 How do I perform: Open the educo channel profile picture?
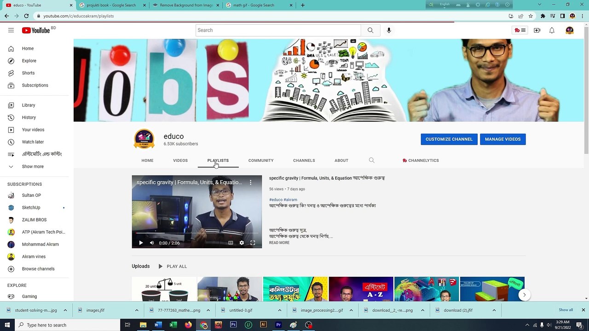[x=144, y=139]
